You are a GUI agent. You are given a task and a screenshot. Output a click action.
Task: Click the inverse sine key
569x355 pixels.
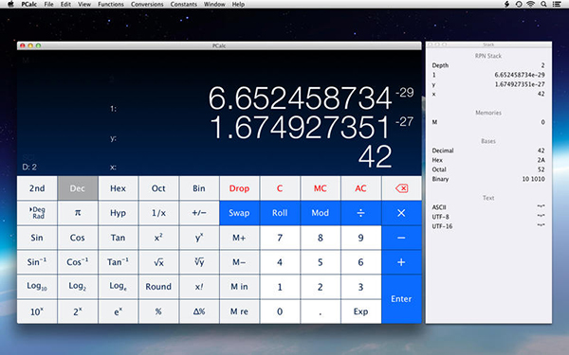coord(37,262)
